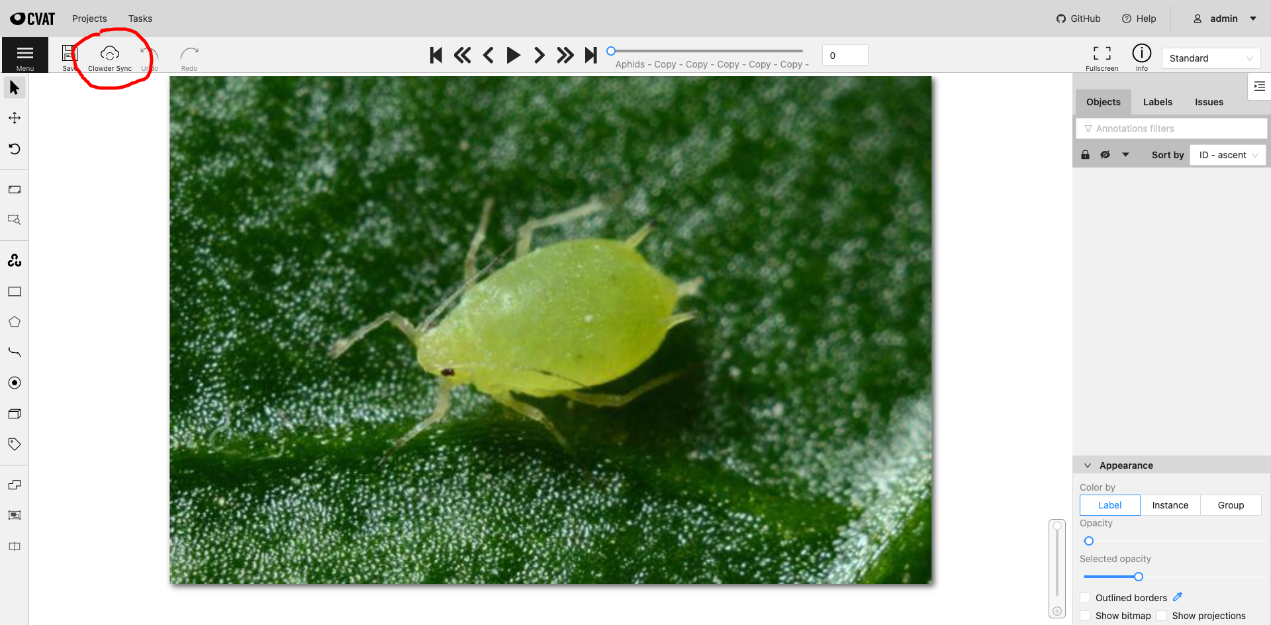Open the AI tools icon
1271x625 pixels.
point(15,261)
